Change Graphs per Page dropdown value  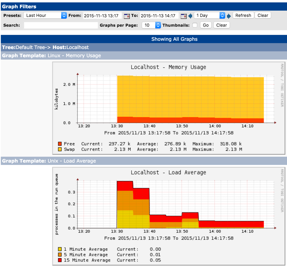point(151,25)
